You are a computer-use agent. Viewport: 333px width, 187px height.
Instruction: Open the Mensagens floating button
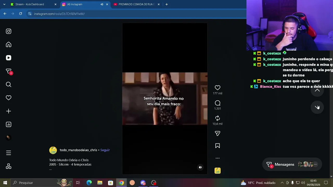pyautogui.click(x=292, y=164)
